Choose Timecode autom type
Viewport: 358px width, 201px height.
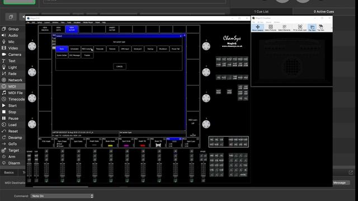[100, 49]
